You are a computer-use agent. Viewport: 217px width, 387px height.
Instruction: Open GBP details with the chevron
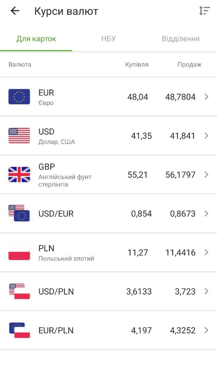[206, 174]
